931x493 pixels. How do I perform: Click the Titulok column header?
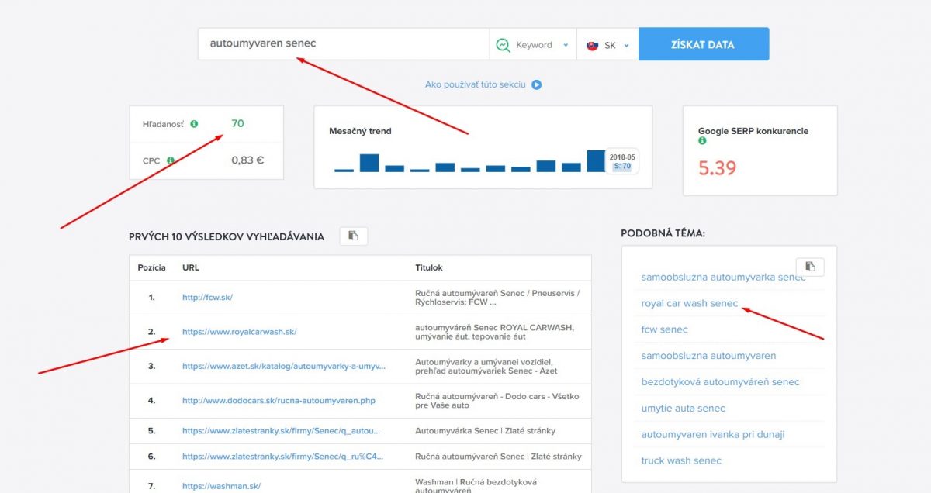tap(429, 267)
